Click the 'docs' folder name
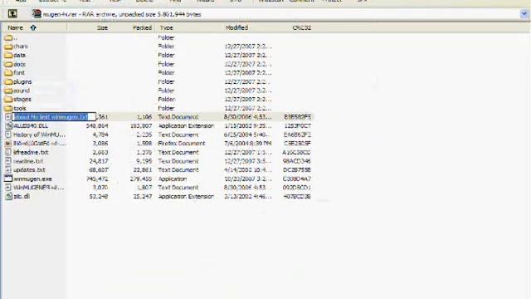The width and height of the screenshot is (531, 299). point(19,64)
